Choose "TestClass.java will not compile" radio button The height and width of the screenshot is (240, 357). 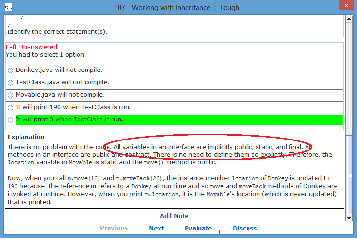pyautogui.click(x=10, y=83)
